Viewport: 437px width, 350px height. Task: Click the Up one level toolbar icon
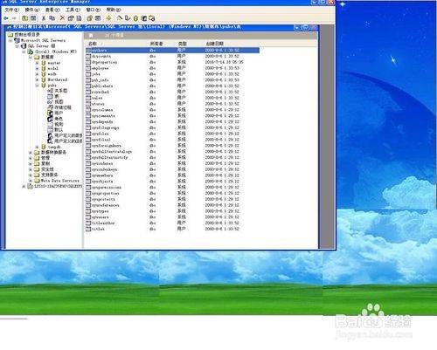pyautogui.click(x=25, y=18)
